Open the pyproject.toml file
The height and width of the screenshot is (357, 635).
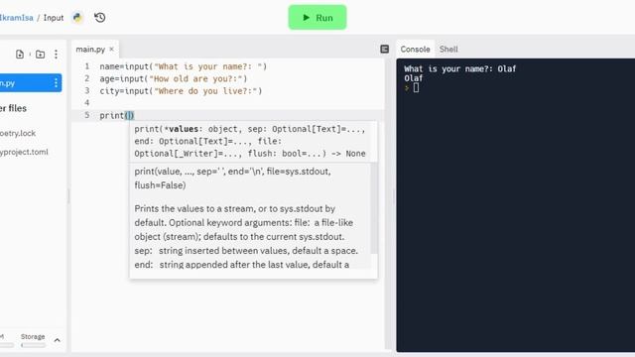[24, 152]
